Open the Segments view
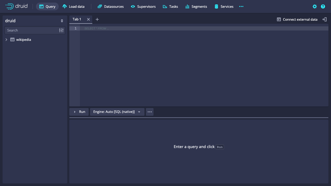The image size is (331, 186). (x=196, y=6)
